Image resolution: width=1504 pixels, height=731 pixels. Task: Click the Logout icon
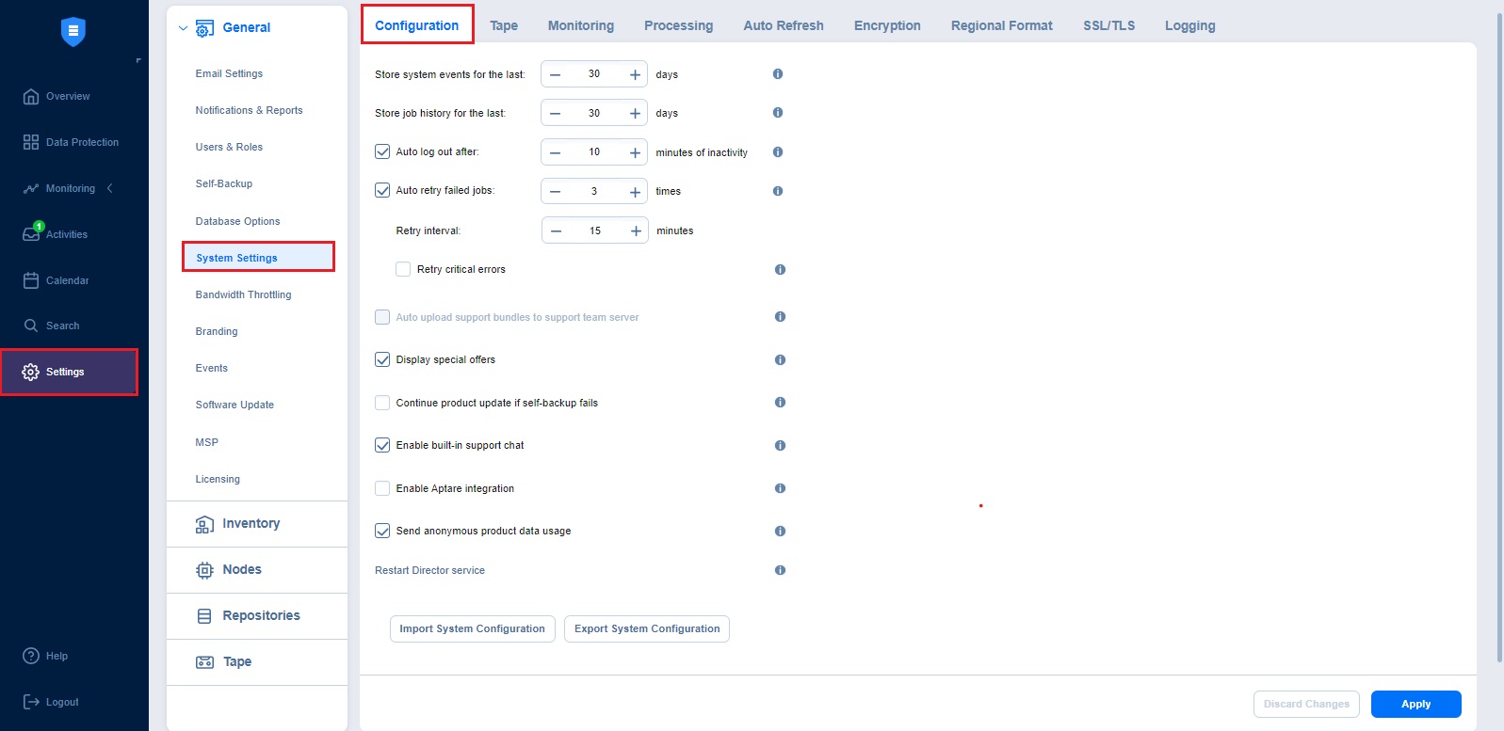click(x=31, y=702)
